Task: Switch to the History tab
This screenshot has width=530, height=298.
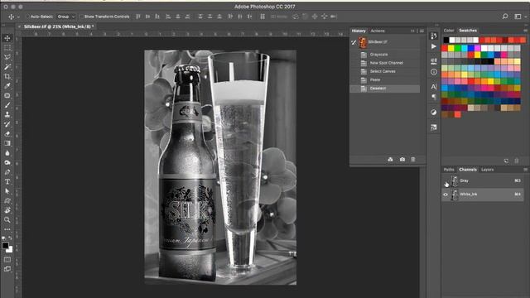Action: coord(359,31)
